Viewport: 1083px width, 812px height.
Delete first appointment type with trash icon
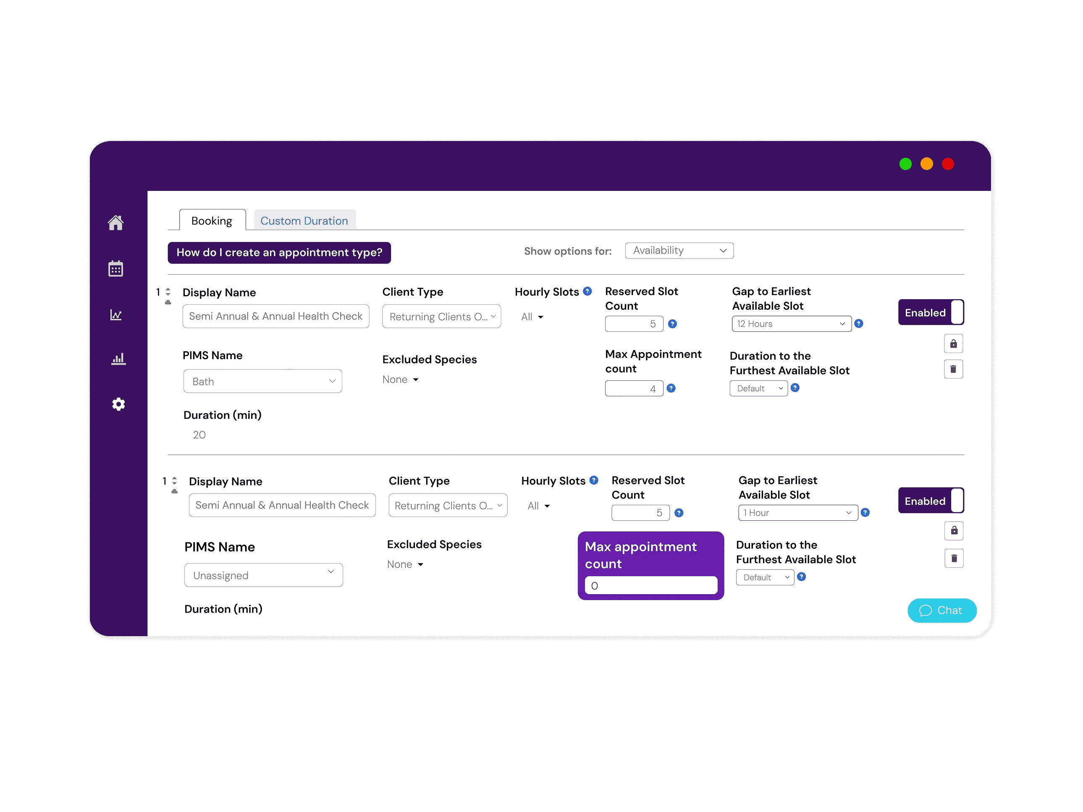(953, 369)
